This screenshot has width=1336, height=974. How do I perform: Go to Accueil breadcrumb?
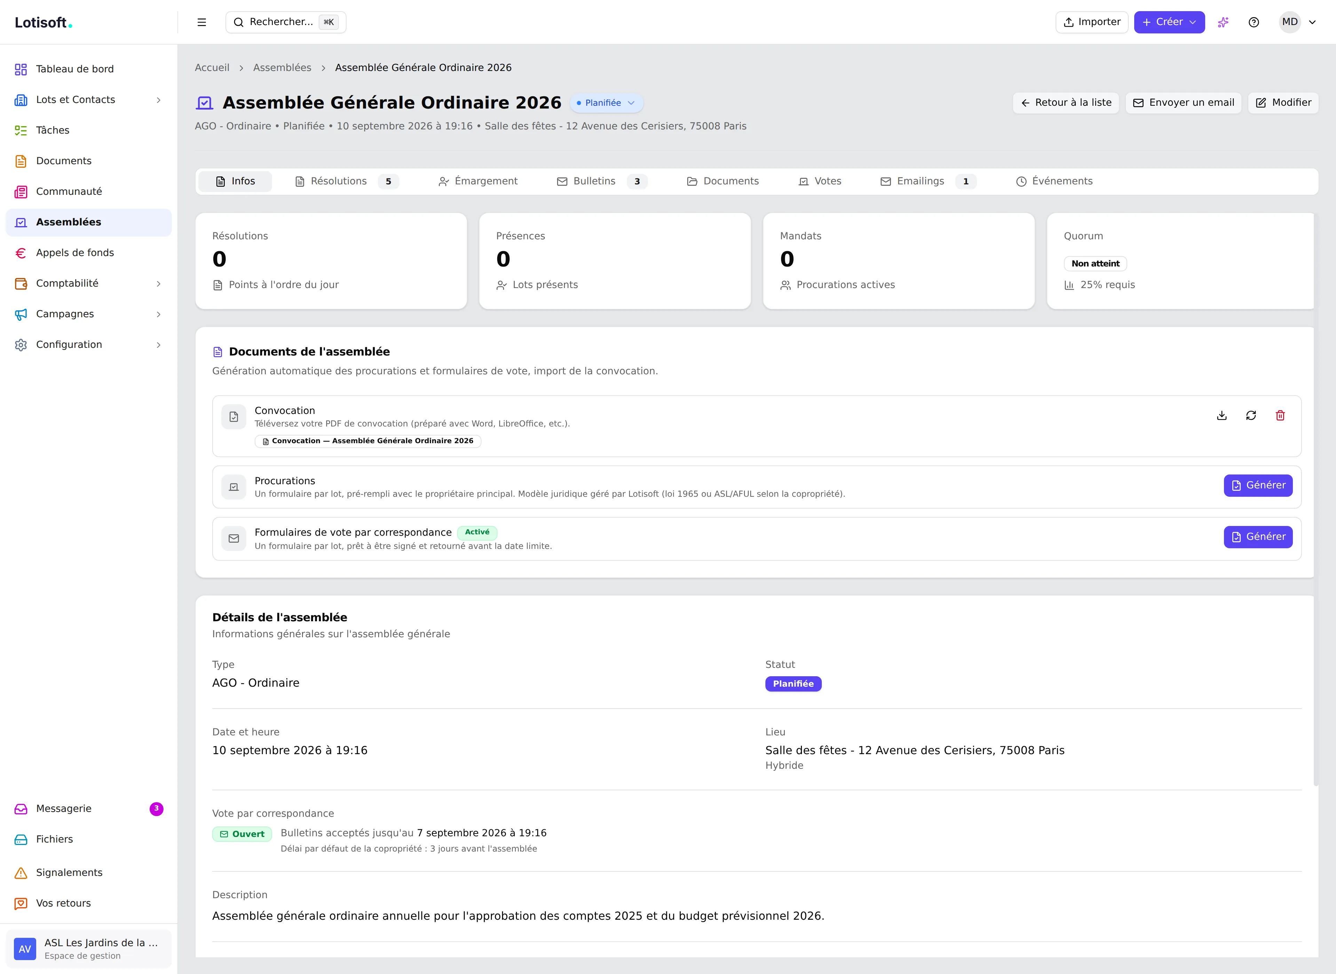212,68
